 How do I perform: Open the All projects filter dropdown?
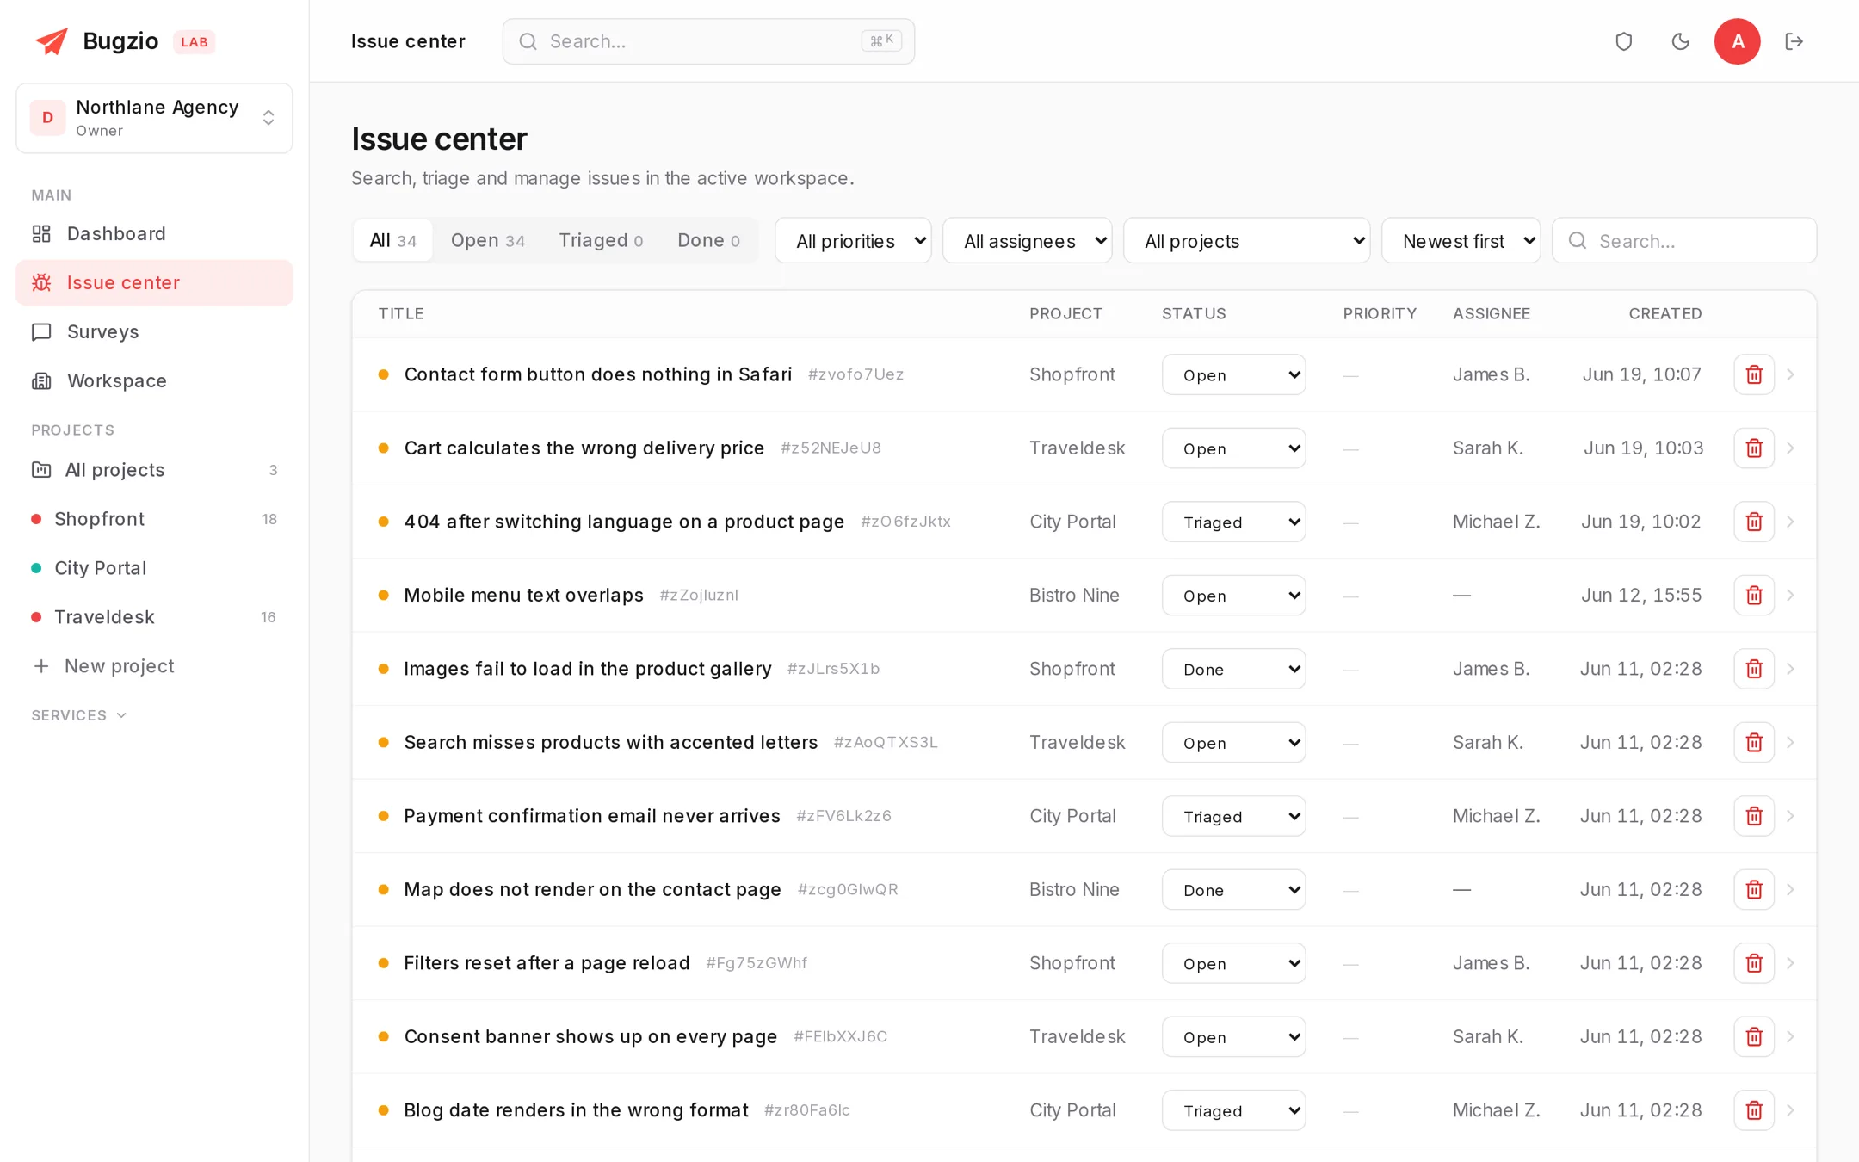click(x=1246, y=241)
